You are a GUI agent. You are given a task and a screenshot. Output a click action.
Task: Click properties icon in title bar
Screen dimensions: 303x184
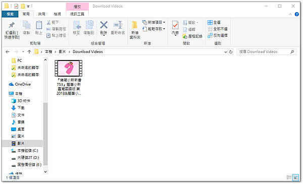17,7
